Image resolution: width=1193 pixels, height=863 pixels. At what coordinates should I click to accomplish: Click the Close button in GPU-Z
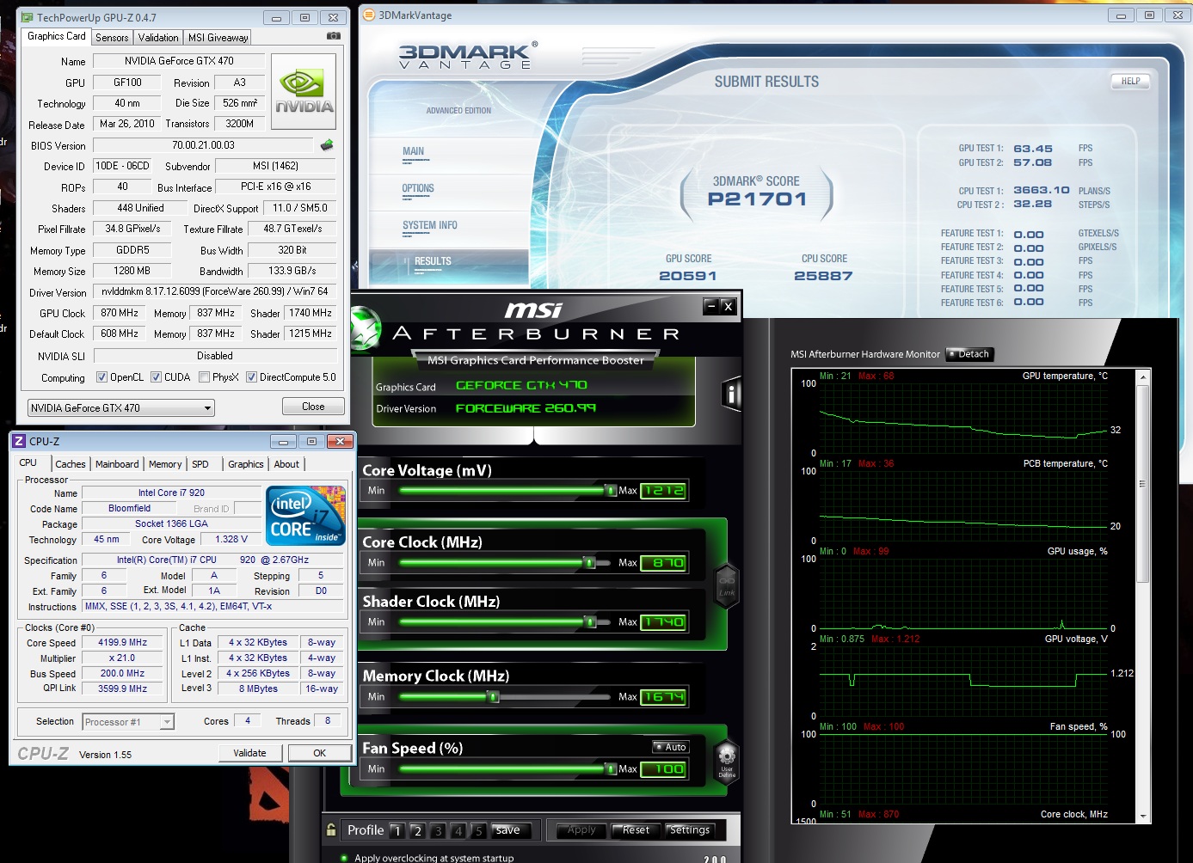[313, 407]
